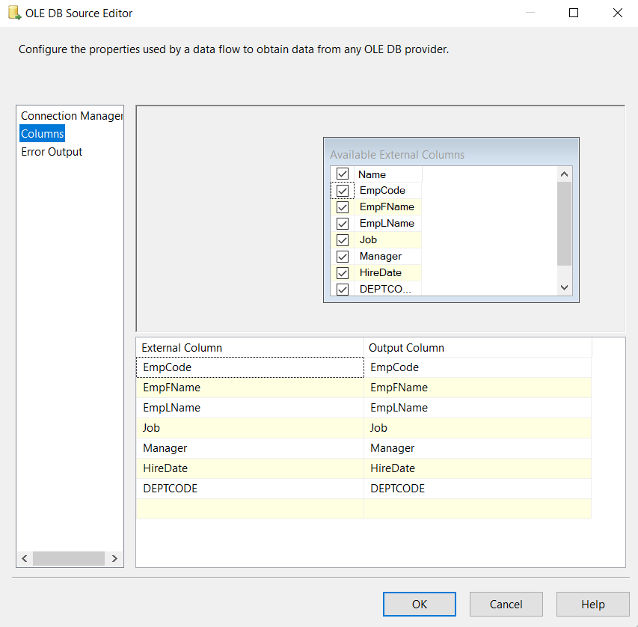
Task: Click the empty row below DEPTCODE in the grid
Action: click(x=247, y=508)
